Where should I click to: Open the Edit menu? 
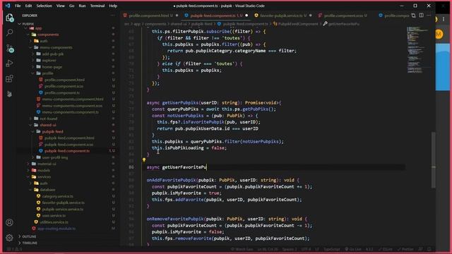[28, 6]
